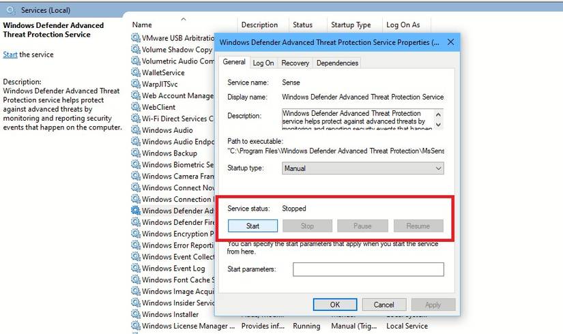Open the Dependencies tab
Image resolution: width=563 pixels, height=334 pixels.
click(x=337, y=63)
